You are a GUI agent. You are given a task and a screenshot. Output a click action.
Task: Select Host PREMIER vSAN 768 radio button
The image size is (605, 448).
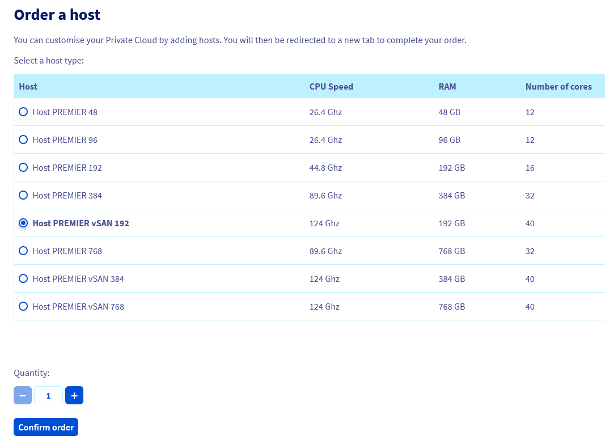click(23, 306)
